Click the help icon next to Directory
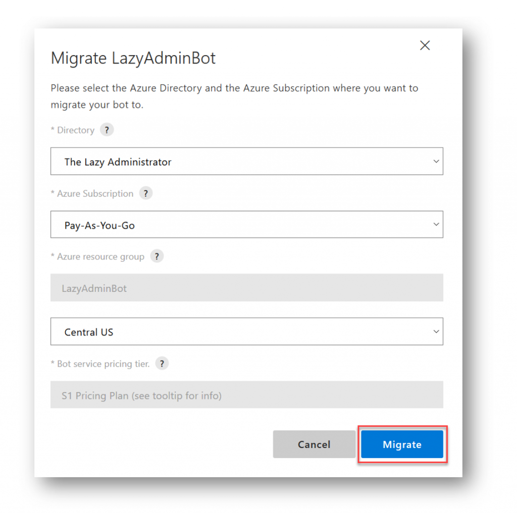This screenshot has height=513, width=517. pos(107,130)
